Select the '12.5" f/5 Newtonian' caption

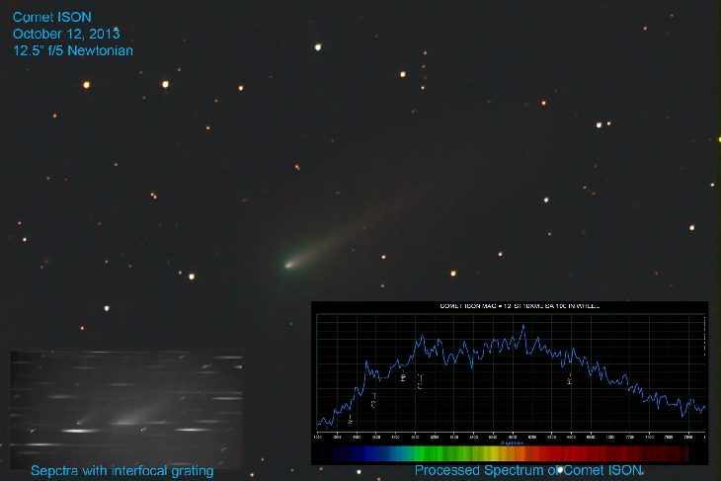point(73,50)
